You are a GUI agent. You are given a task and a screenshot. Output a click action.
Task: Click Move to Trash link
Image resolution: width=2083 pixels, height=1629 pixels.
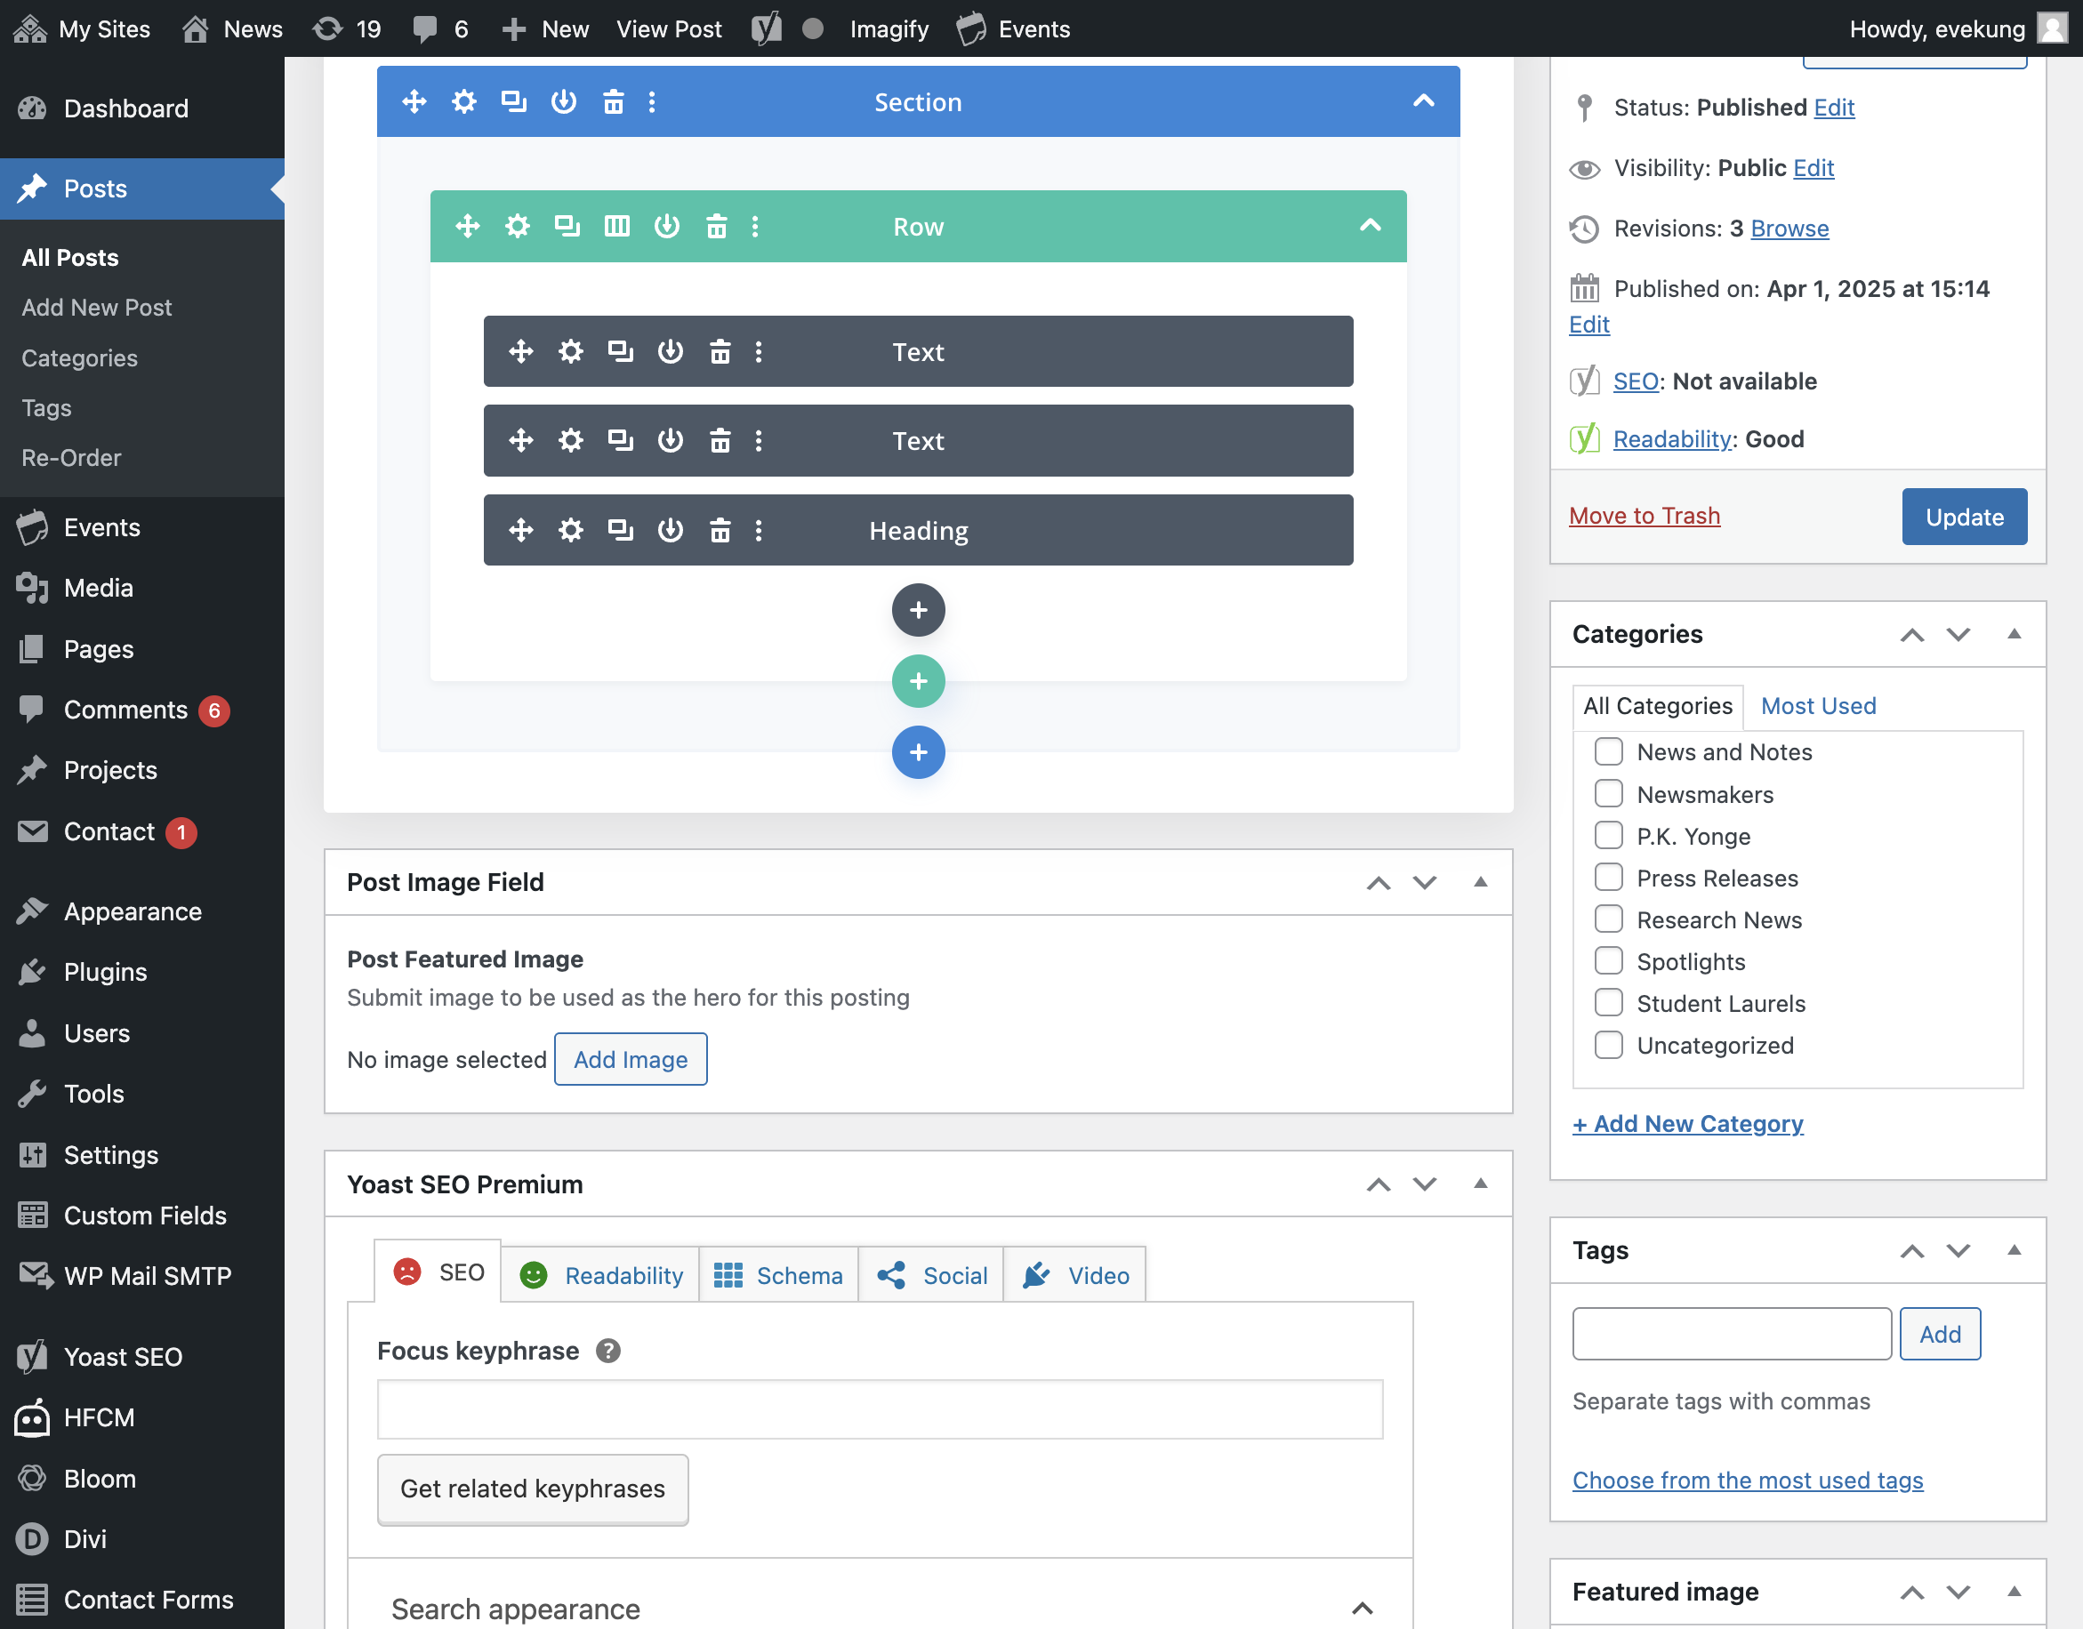pyautogui.click(x=1645, y=516)
